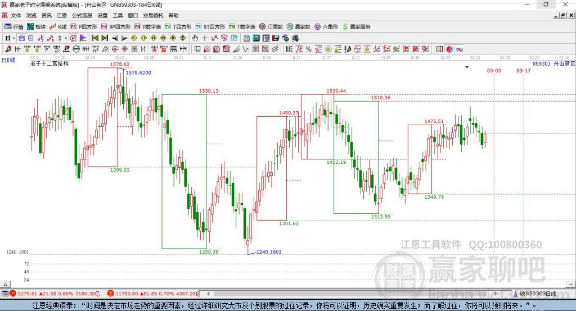Open the 设置 menu

point(102,15)
